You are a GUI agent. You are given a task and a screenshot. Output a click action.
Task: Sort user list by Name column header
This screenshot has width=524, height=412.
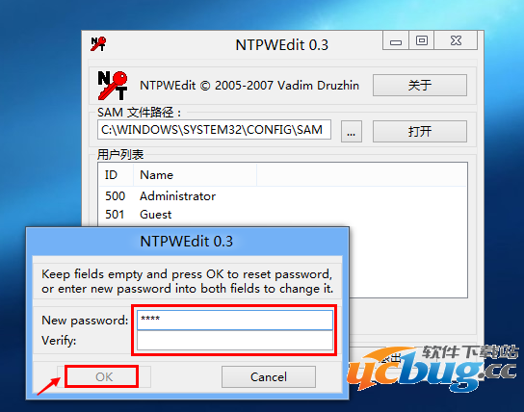[195, 174]
